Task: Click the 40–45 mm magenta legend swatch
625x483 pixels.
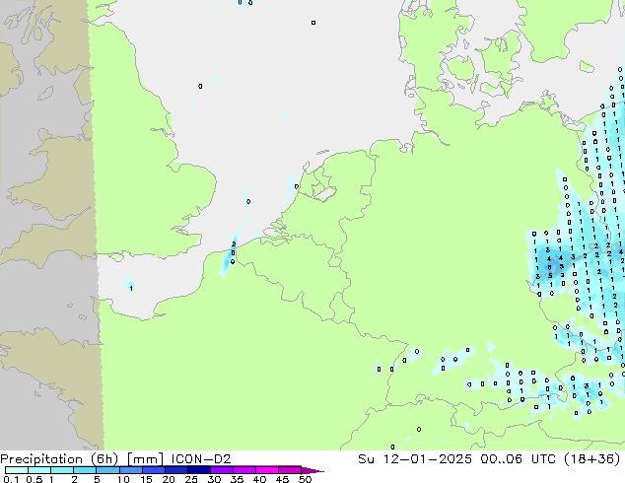Action: coord(267,470)
